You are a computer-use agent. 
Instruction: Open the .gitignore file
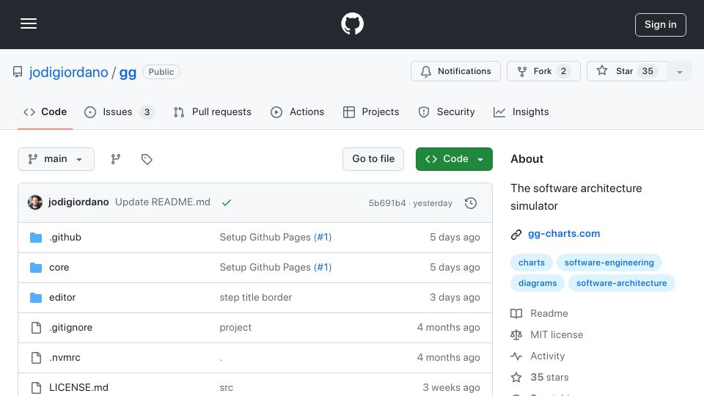70,327
